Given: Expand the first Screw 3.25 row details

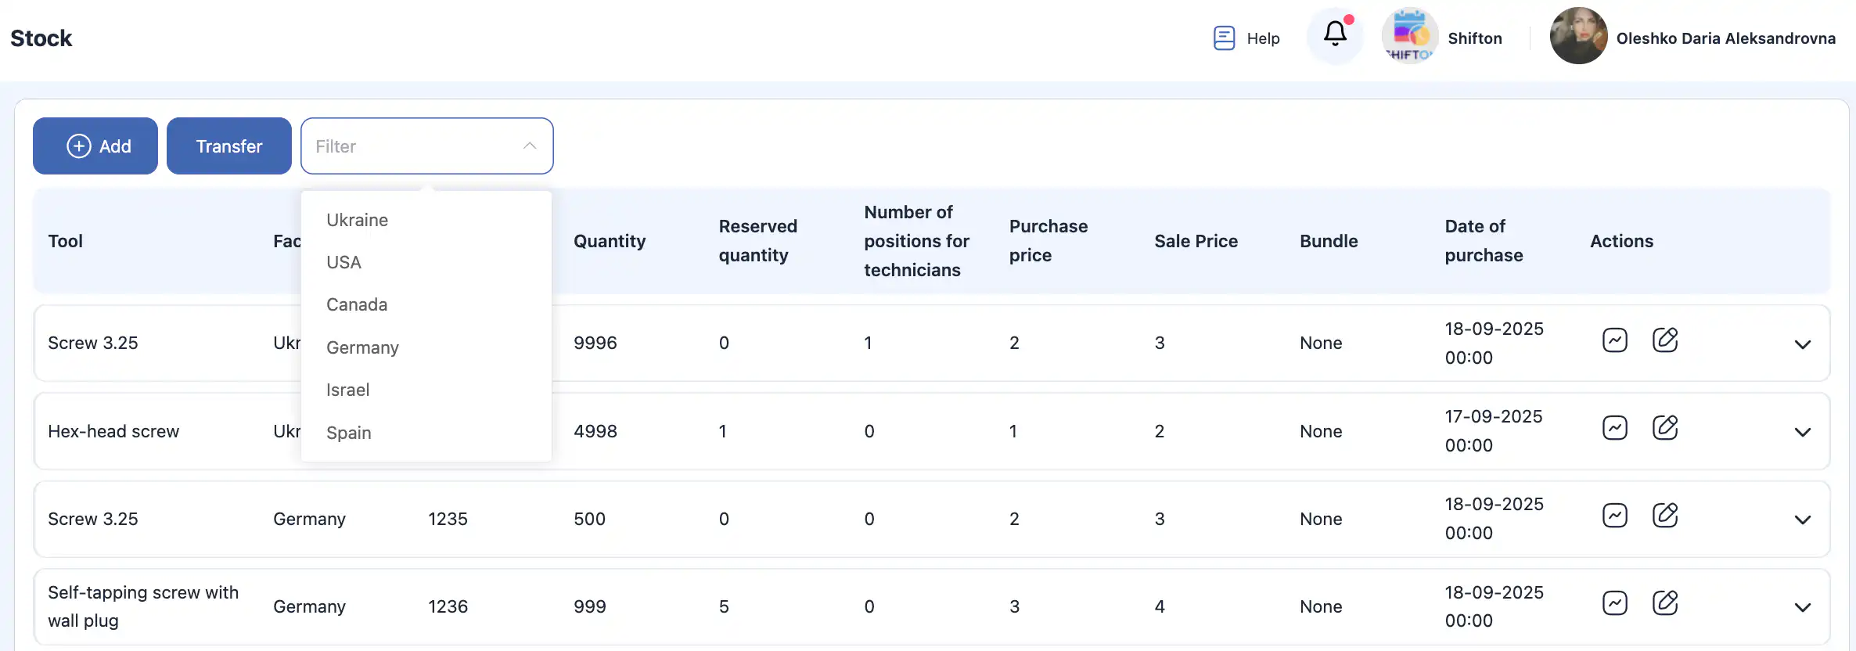Looking at the screenshot, I should coord(1803,344).
